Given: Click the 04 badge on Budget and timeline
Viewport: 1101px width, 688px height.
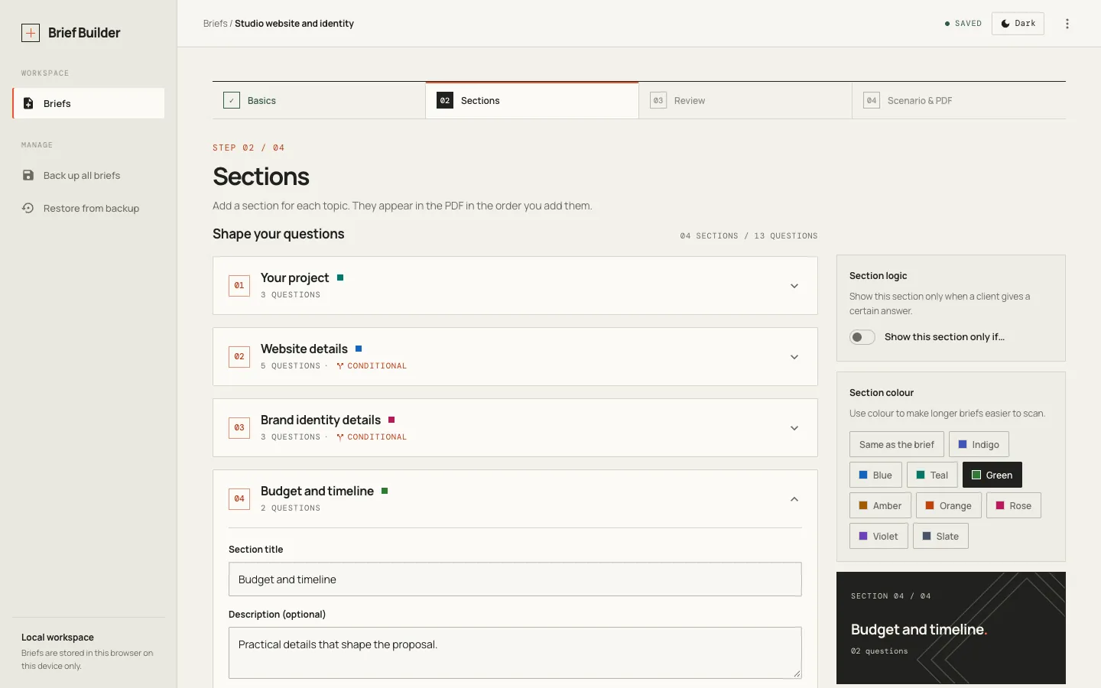Looking at the screenshot, I should [239, 498].
